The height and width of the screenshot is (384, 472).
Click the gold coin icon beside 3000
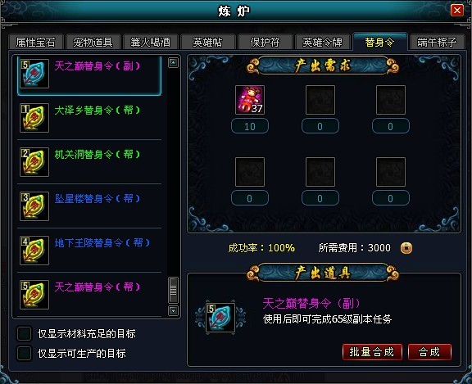point(406,248)
